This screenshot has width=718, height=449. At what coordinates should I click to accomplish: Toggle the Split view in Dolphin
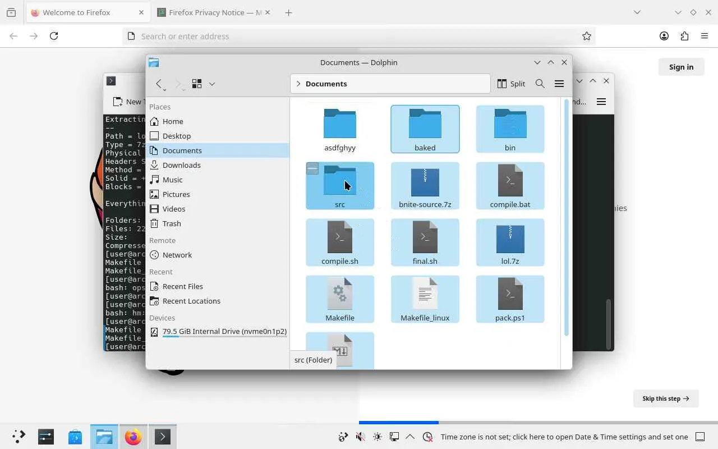(x=511, y=84)
